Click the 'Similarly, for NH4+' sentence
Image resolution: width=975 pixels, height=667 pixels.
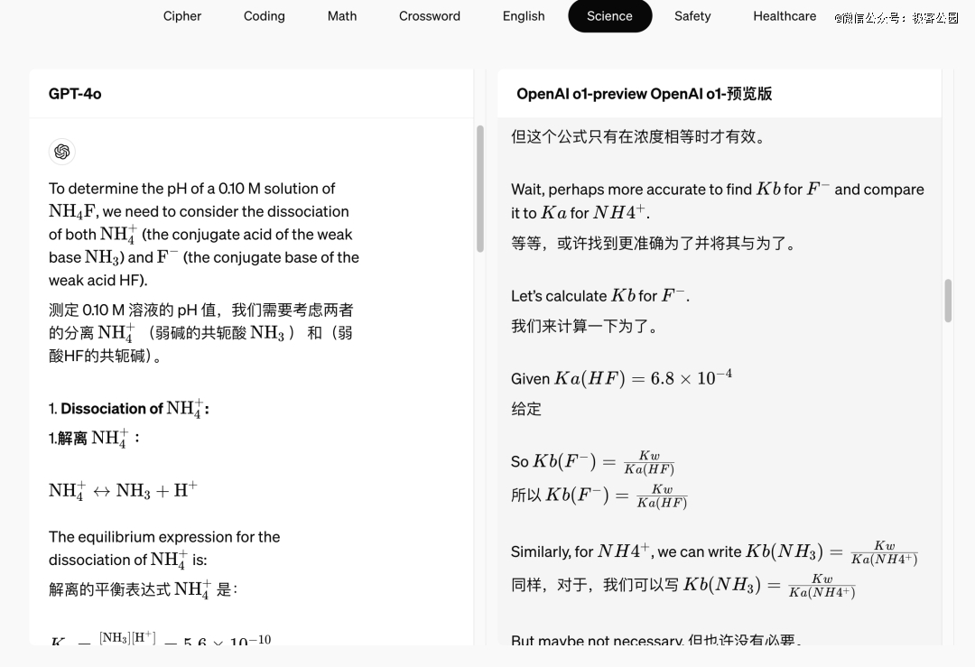pyautogui.click(x=714, y=552)
